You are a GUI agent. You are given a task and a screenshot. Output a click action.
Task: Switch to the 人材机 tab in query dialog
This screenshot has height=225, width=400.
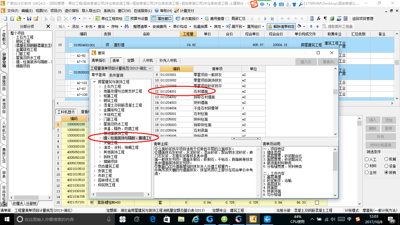pyautogui.click(x=148, y=60)
